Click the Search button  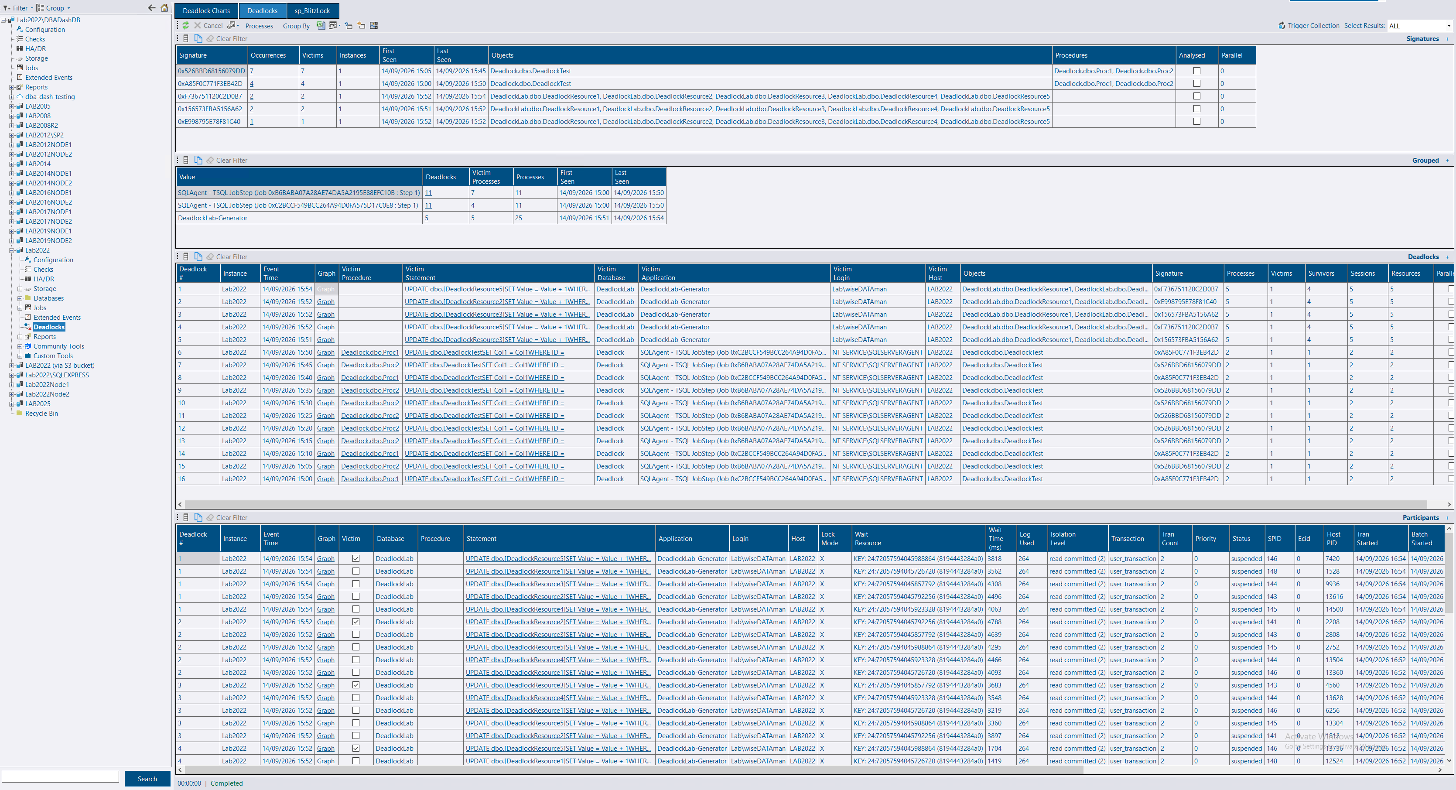tap(147, 778)
